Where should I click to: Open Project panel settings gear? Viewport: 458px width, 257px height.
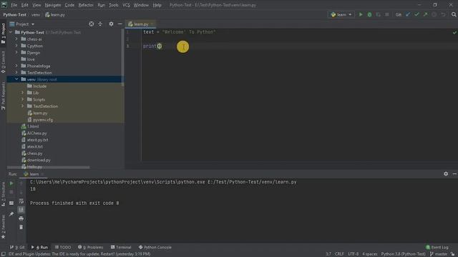[111, 24]
